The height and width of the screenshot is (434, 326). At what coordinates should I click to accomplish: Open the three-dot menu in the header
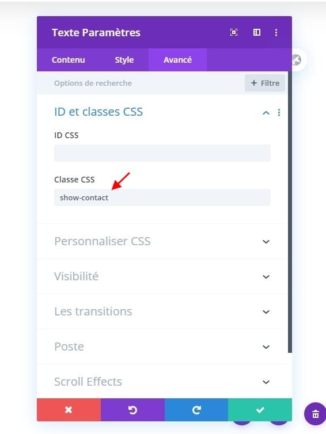(x=276, y=32)
